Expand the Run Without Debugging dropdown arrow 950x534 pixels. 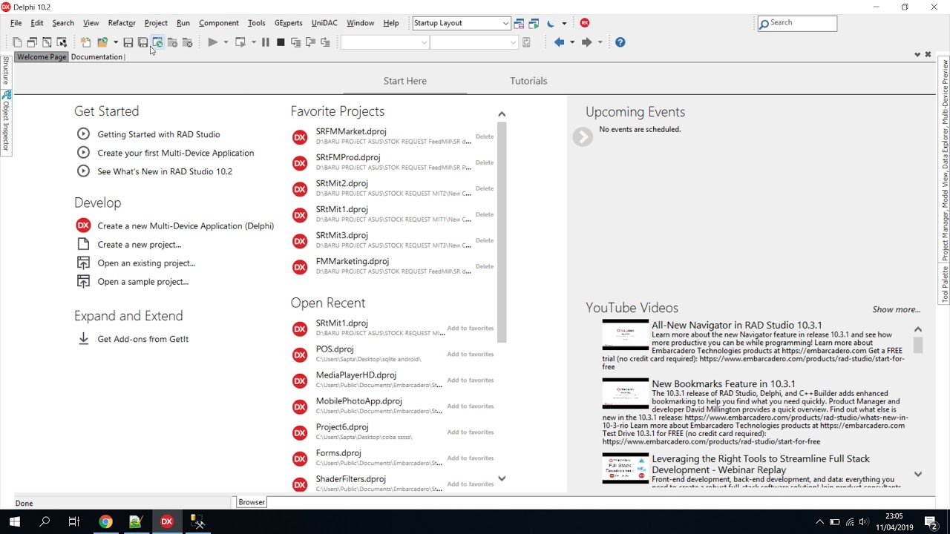point(253,42)
